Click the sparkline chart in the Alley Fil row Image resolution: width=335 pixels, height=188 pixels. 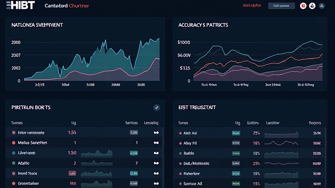click(x=281, y=143)
